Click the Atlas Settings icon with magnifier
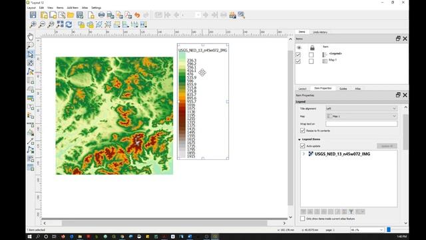The image size is (426, 240). [x=241, y=15]
